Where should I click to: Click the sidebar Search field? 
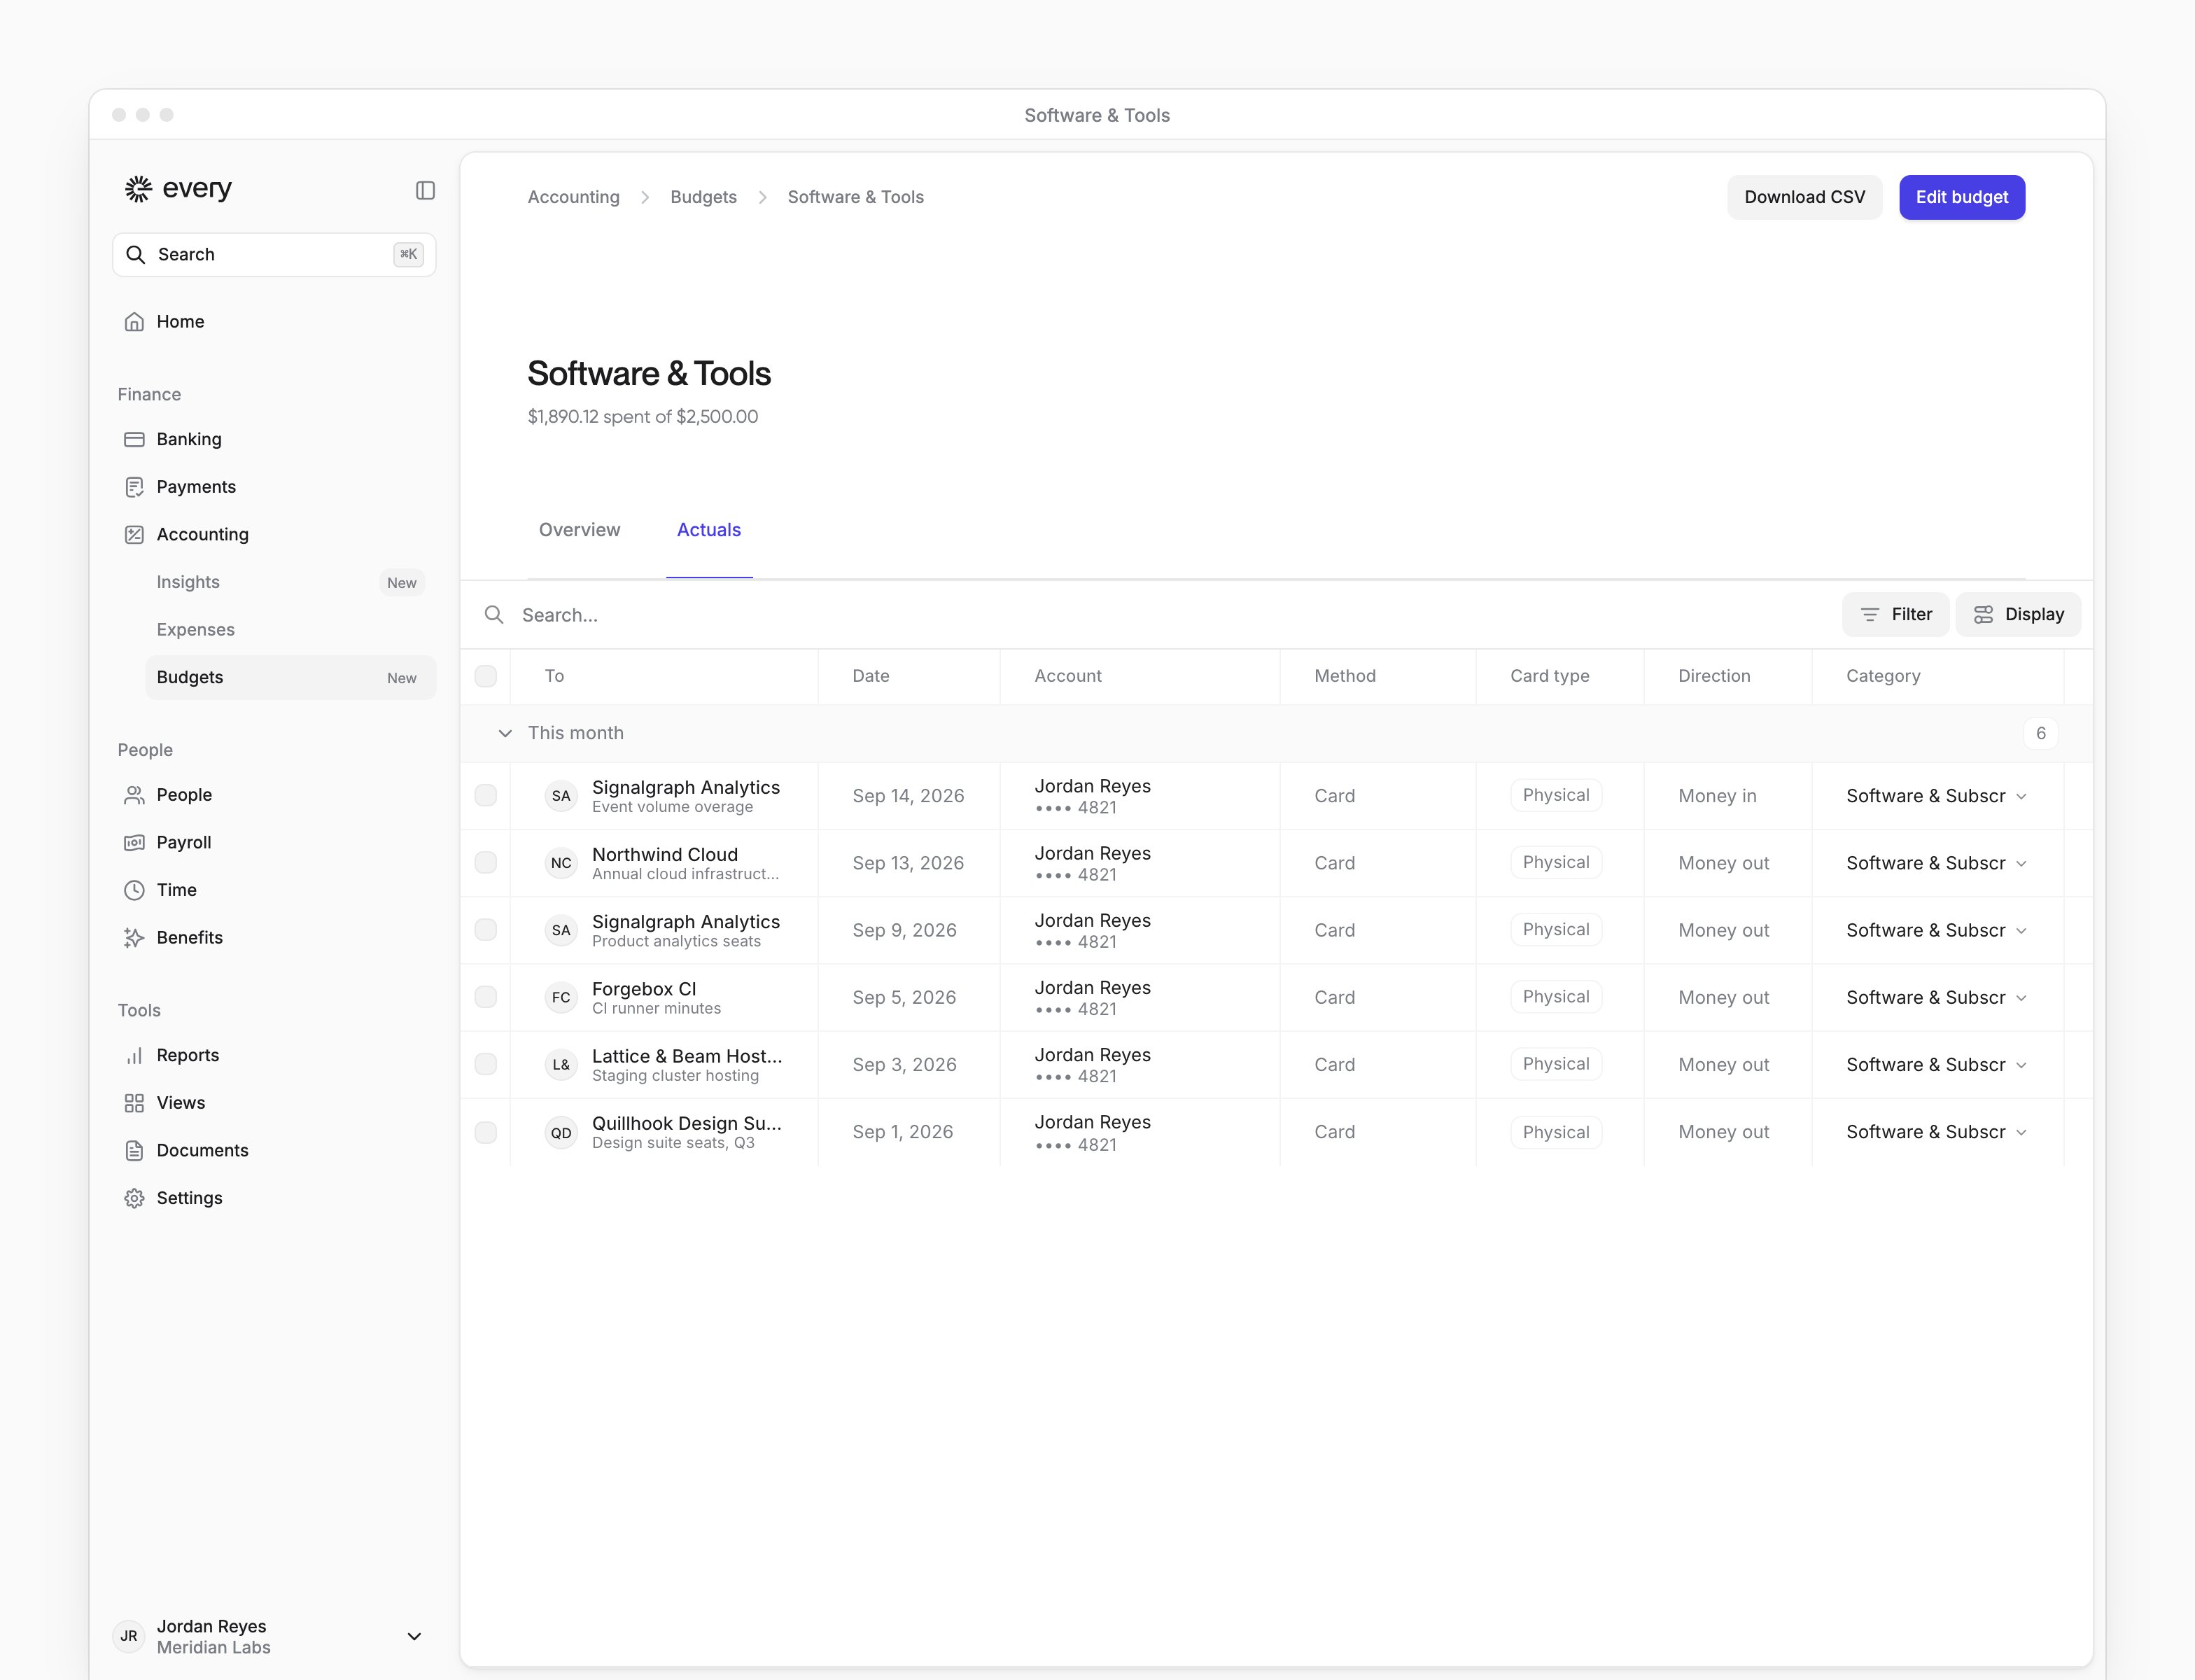(x=274, y=254)
